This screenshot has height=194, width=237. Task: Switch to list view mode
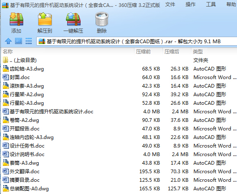[29, 41]
